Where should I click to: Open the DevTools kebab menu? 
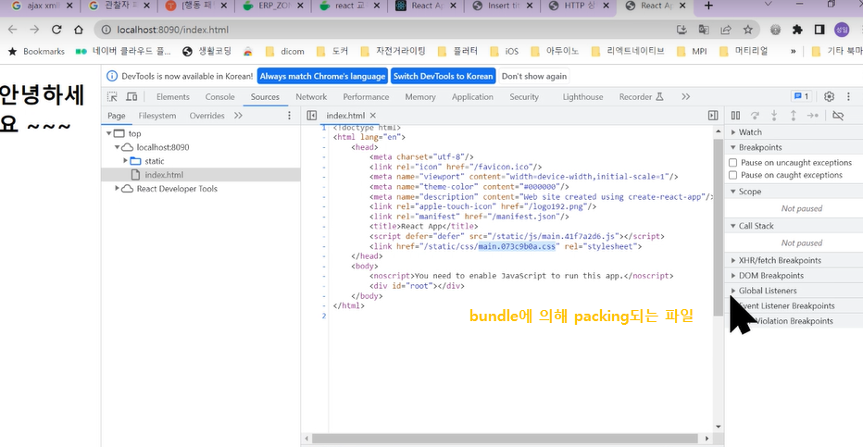(x=848, y=97)
